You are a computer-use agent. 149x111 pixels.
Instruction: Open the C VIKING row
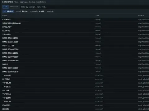click(x=75, y=19)
